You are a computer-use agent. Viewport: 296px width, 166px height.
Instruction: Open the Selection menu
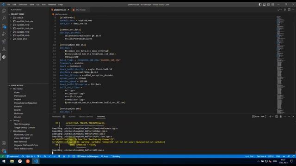23,4
